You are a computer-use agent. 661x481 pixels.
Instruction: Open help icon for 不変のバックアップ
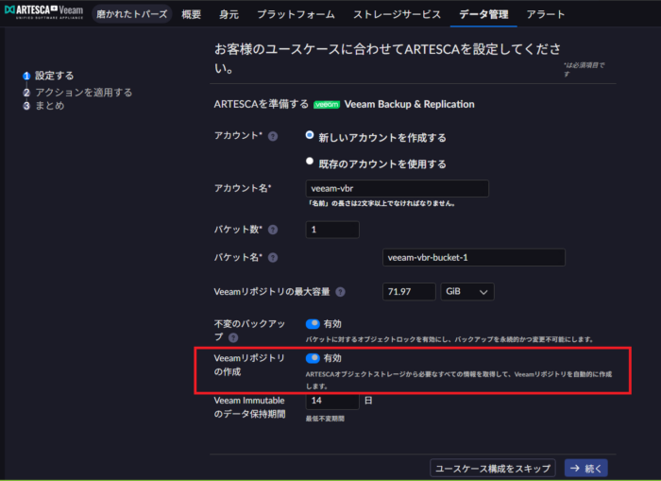point(233,337)
